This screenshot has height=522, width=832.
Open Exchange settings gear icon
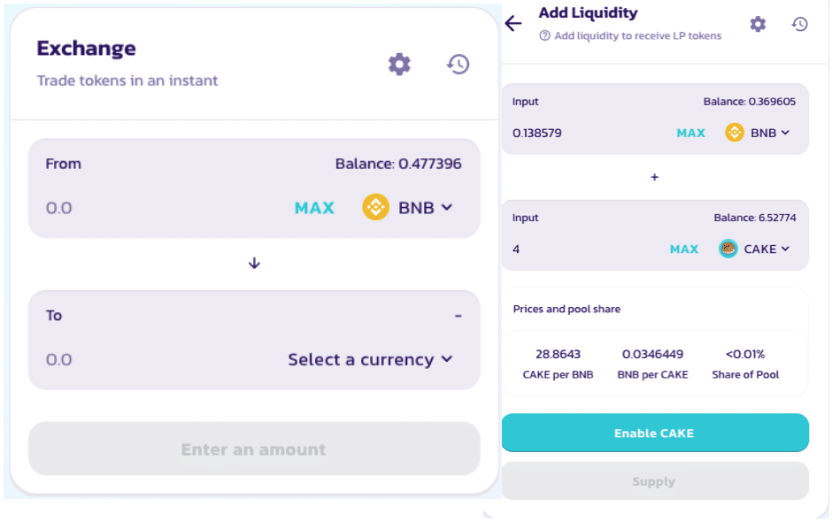pos(400,64)
